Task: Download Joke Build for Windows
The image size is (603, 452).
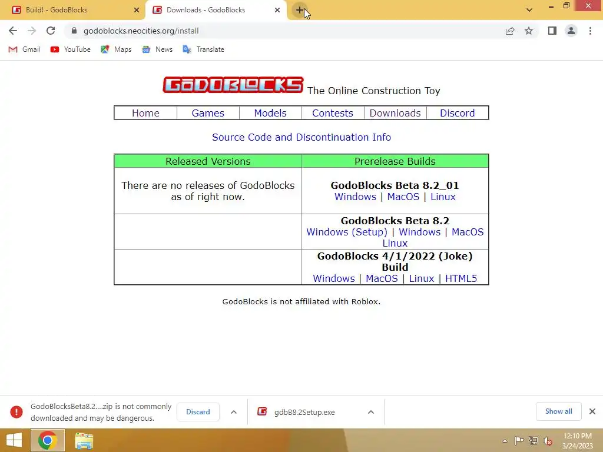Action: [x=334, y=278]
